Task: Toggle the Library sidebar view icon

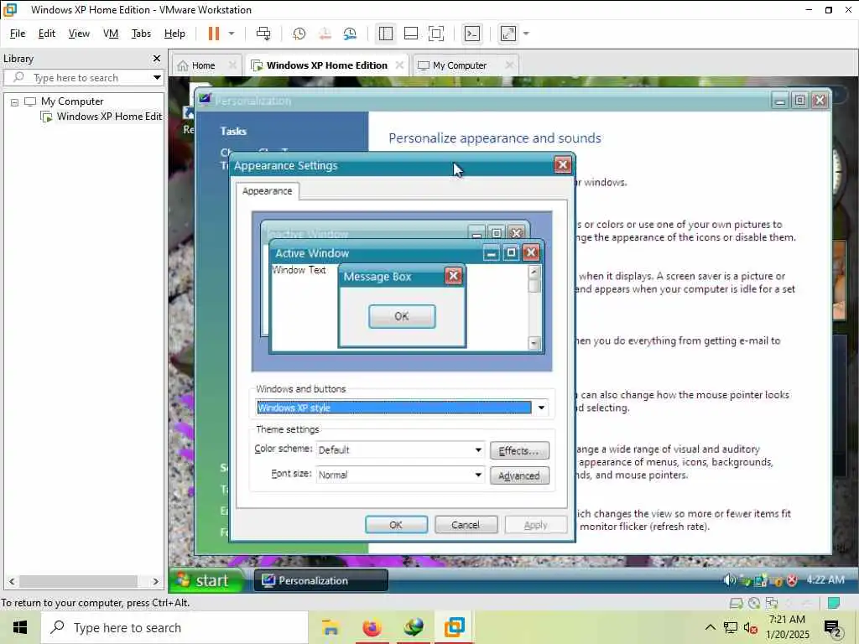Action: pyautogui.click(x=386, y=34)
